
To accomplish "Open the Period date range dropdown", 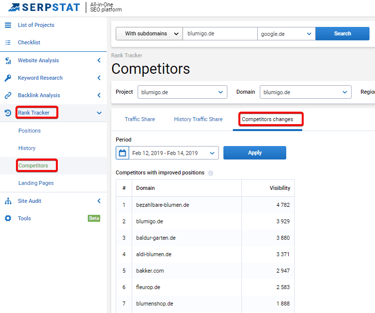I will click(174, 153).
